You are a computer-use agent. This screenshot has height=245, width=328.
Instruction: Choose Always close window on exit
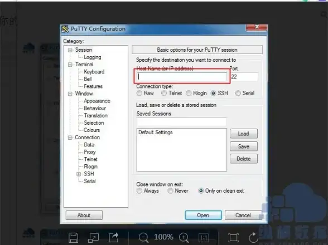coord(139,190)
